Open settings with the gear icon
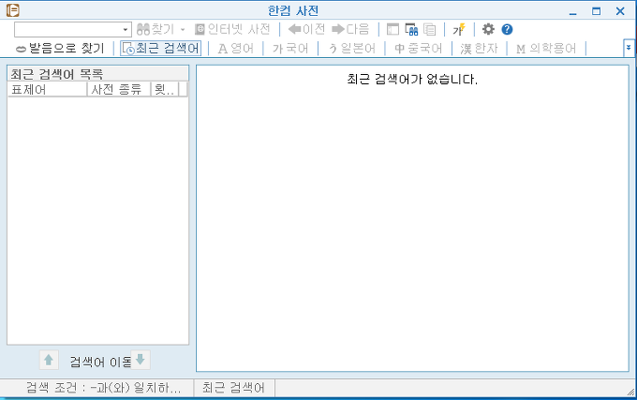 tap(488, 29)
